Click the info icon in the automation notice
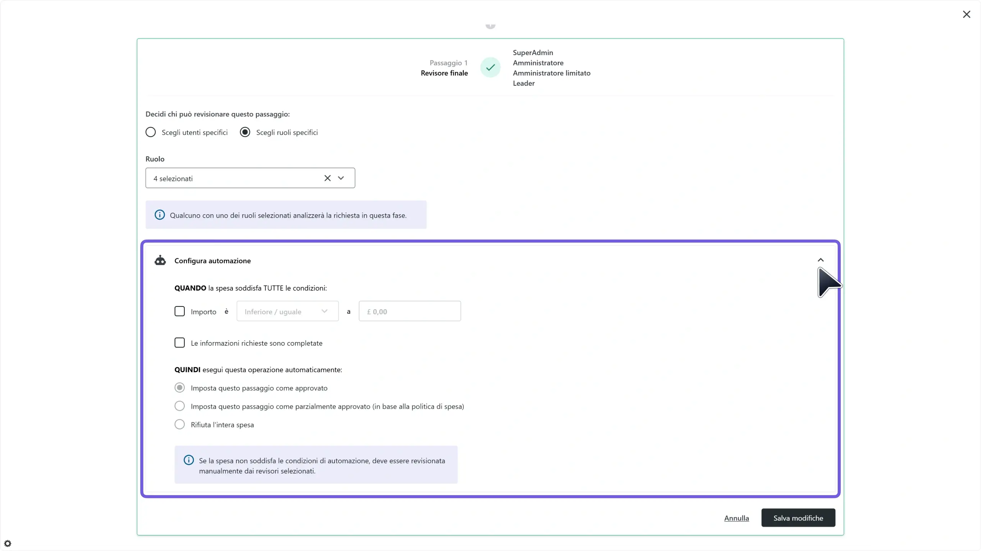 point(189,460)
